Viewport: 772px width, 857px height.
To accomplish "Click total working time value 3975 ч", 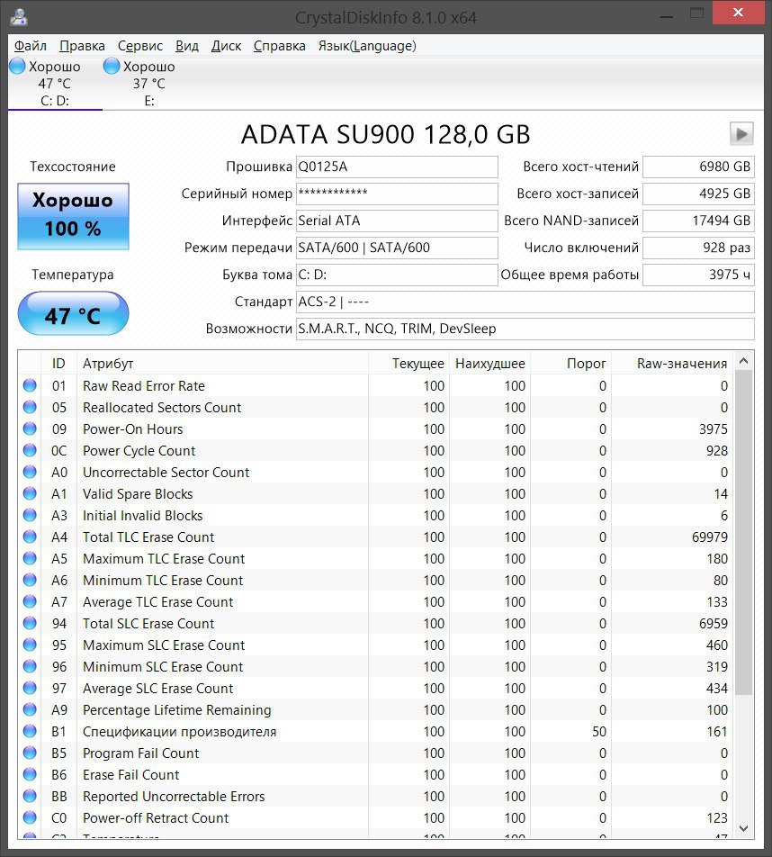I will [698, 275].
